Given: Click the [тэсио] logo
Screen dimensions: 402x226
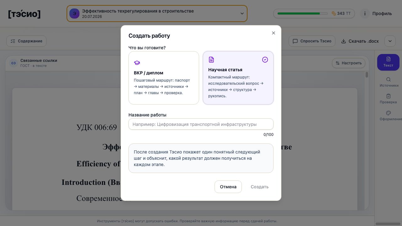Looking at the screenshot, I should 24,14.
